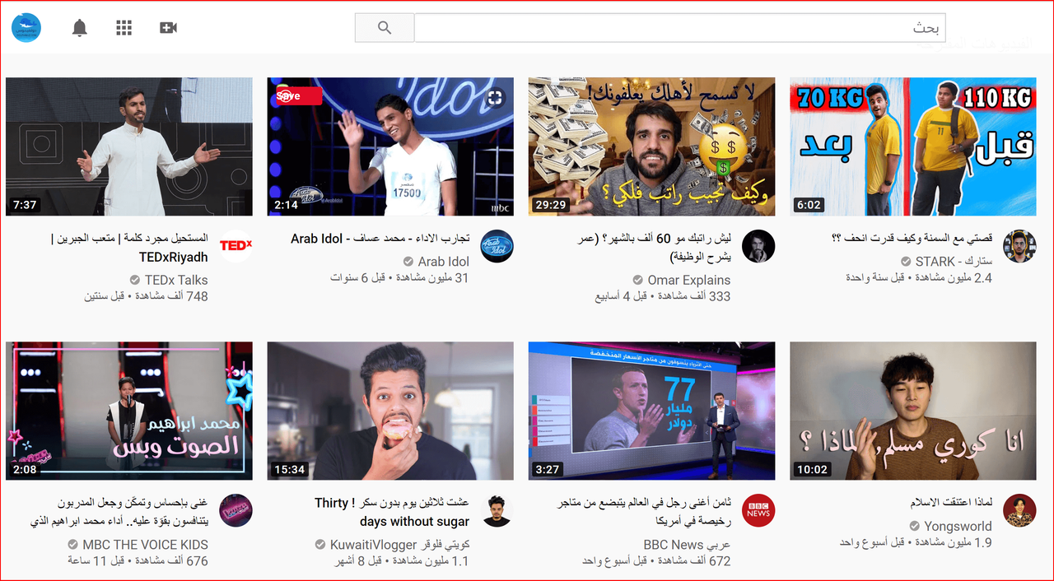Click the search magnifier button
The width and height of the screenshot is (1054, 581).
click(x=385, y=27)
